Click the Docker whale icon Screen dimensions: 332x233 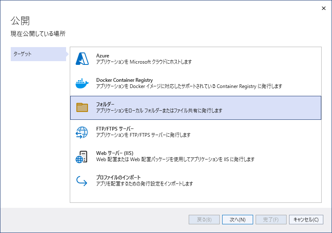point(82,83)
